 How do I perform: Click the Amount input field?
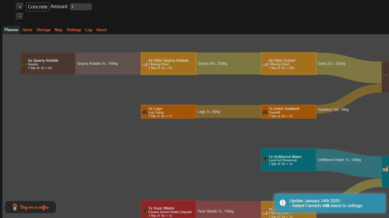(x=81, y=7)
